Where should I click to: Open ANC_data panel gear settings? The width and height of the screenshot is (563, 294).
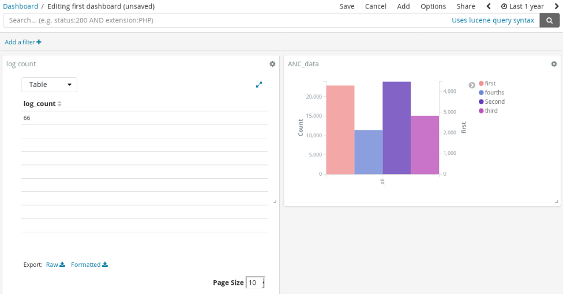[x=554, y=64]
